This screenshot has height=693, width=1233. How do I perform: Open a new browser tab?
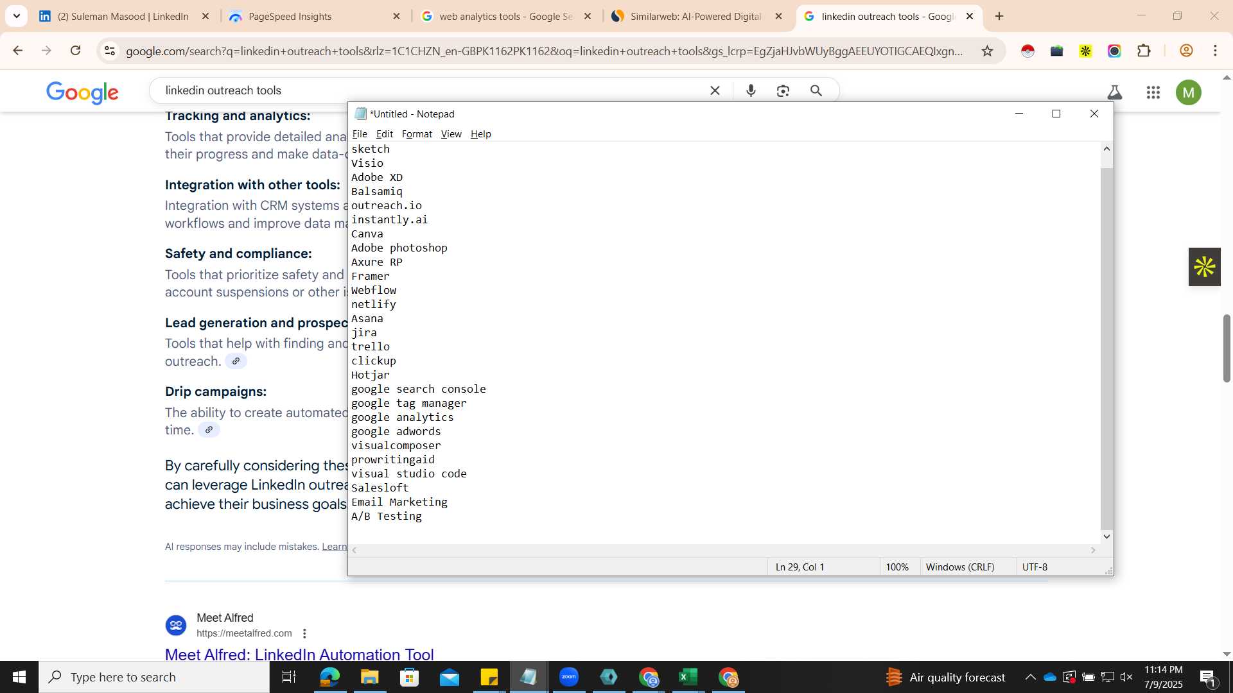[x=999, y=16]
